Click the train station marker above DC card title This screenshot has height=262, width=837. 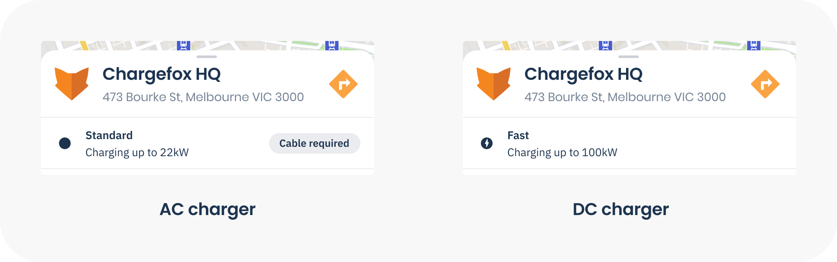click(606, 45)
